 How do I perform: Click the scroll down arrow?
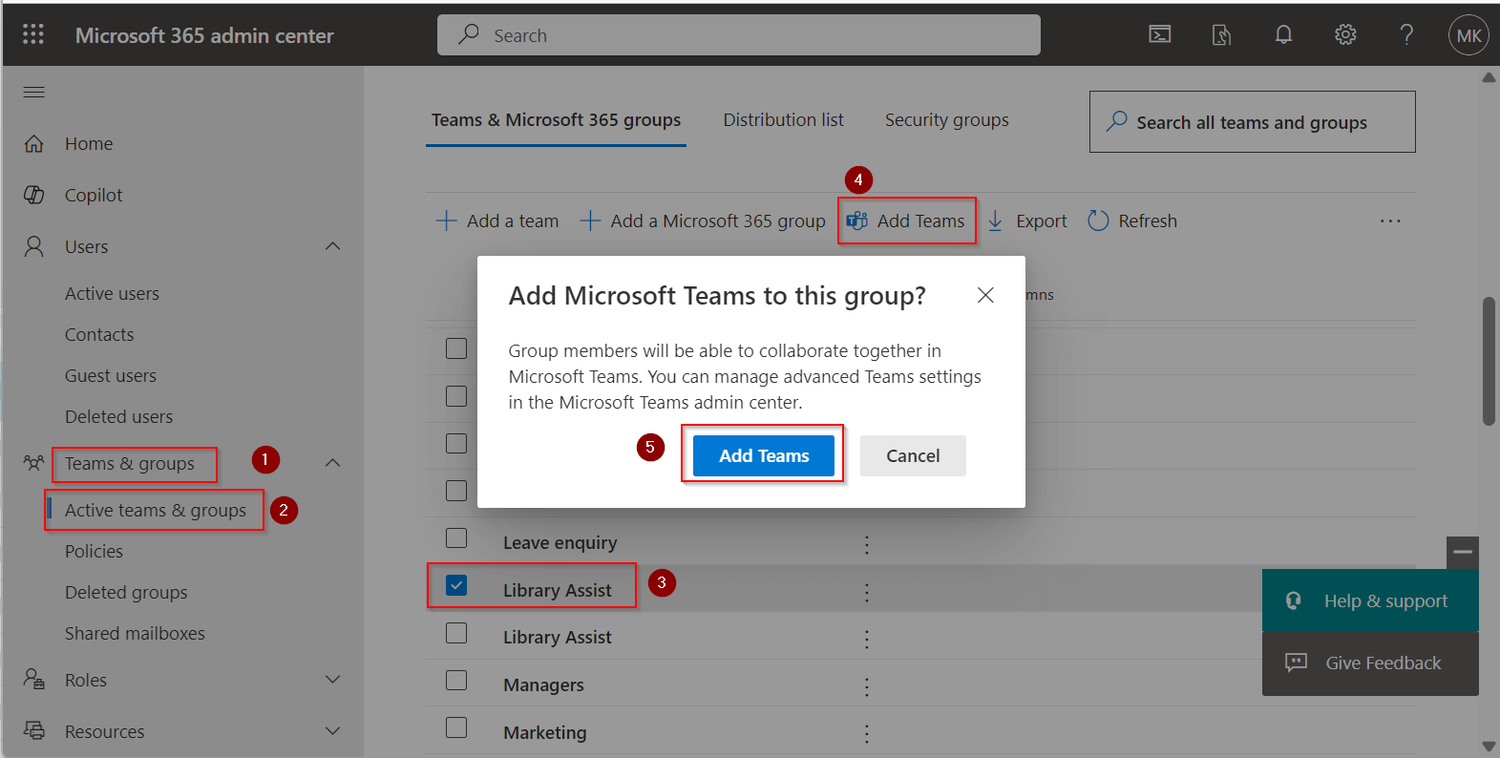coord(1489,746)
